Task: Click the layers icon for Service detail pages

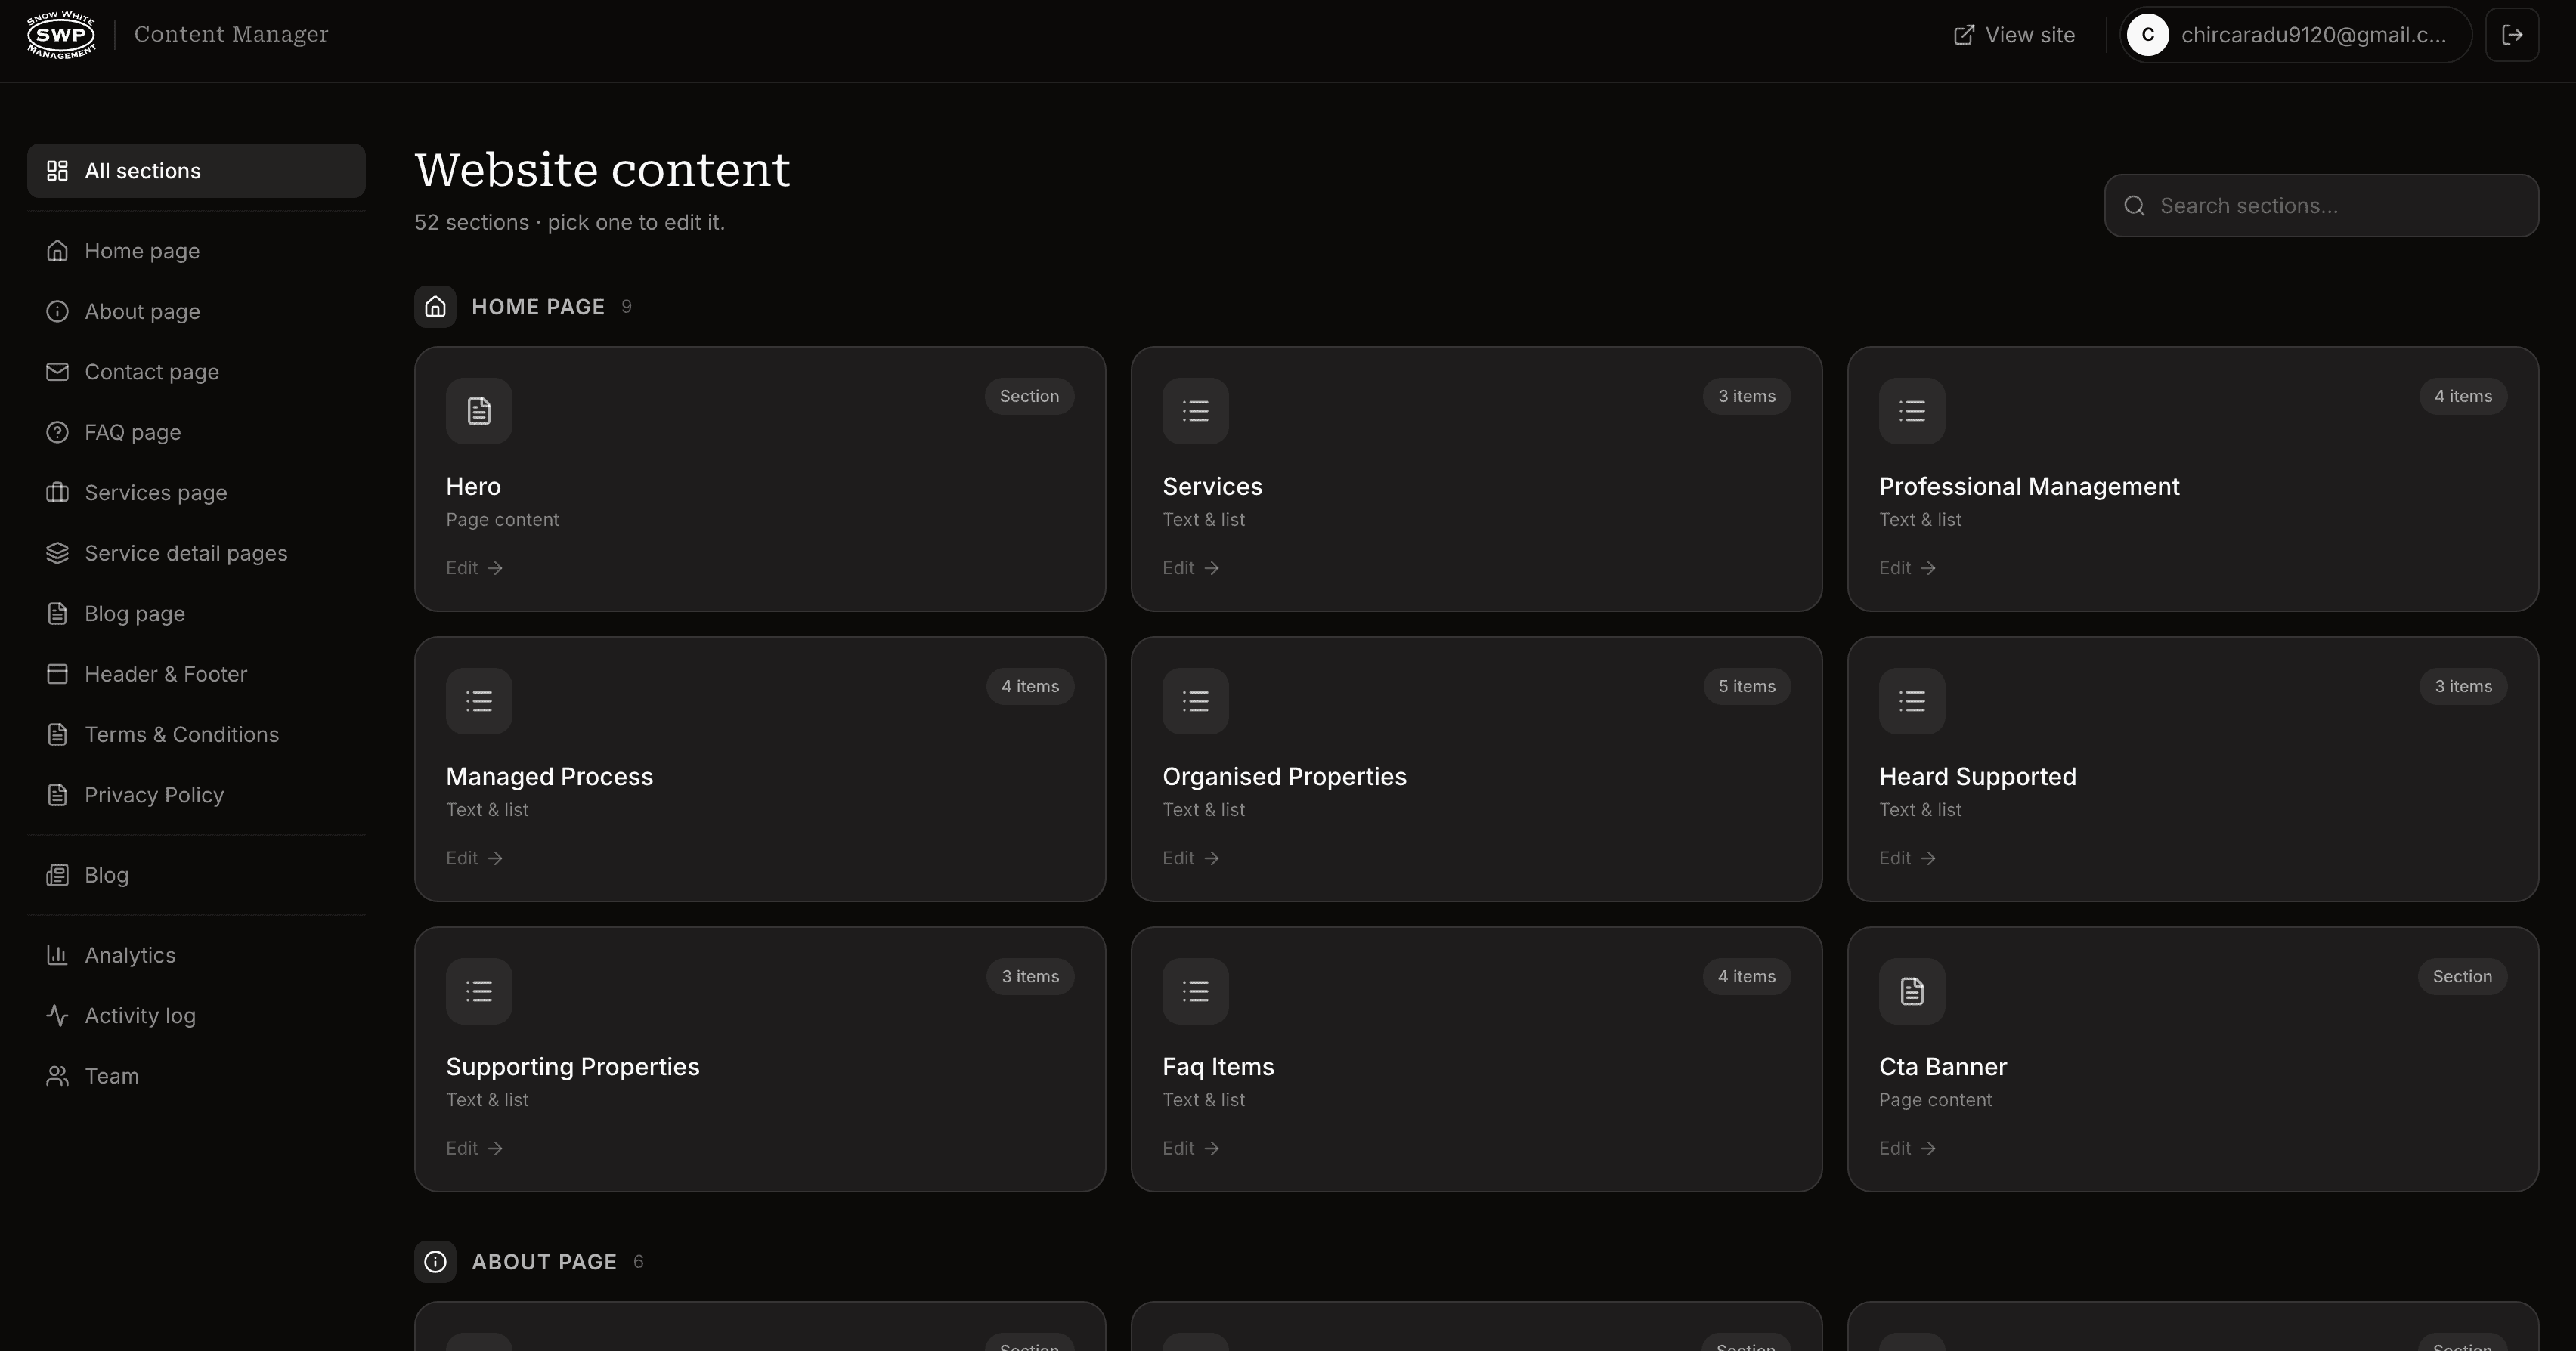Action: (x=57, y=553)
